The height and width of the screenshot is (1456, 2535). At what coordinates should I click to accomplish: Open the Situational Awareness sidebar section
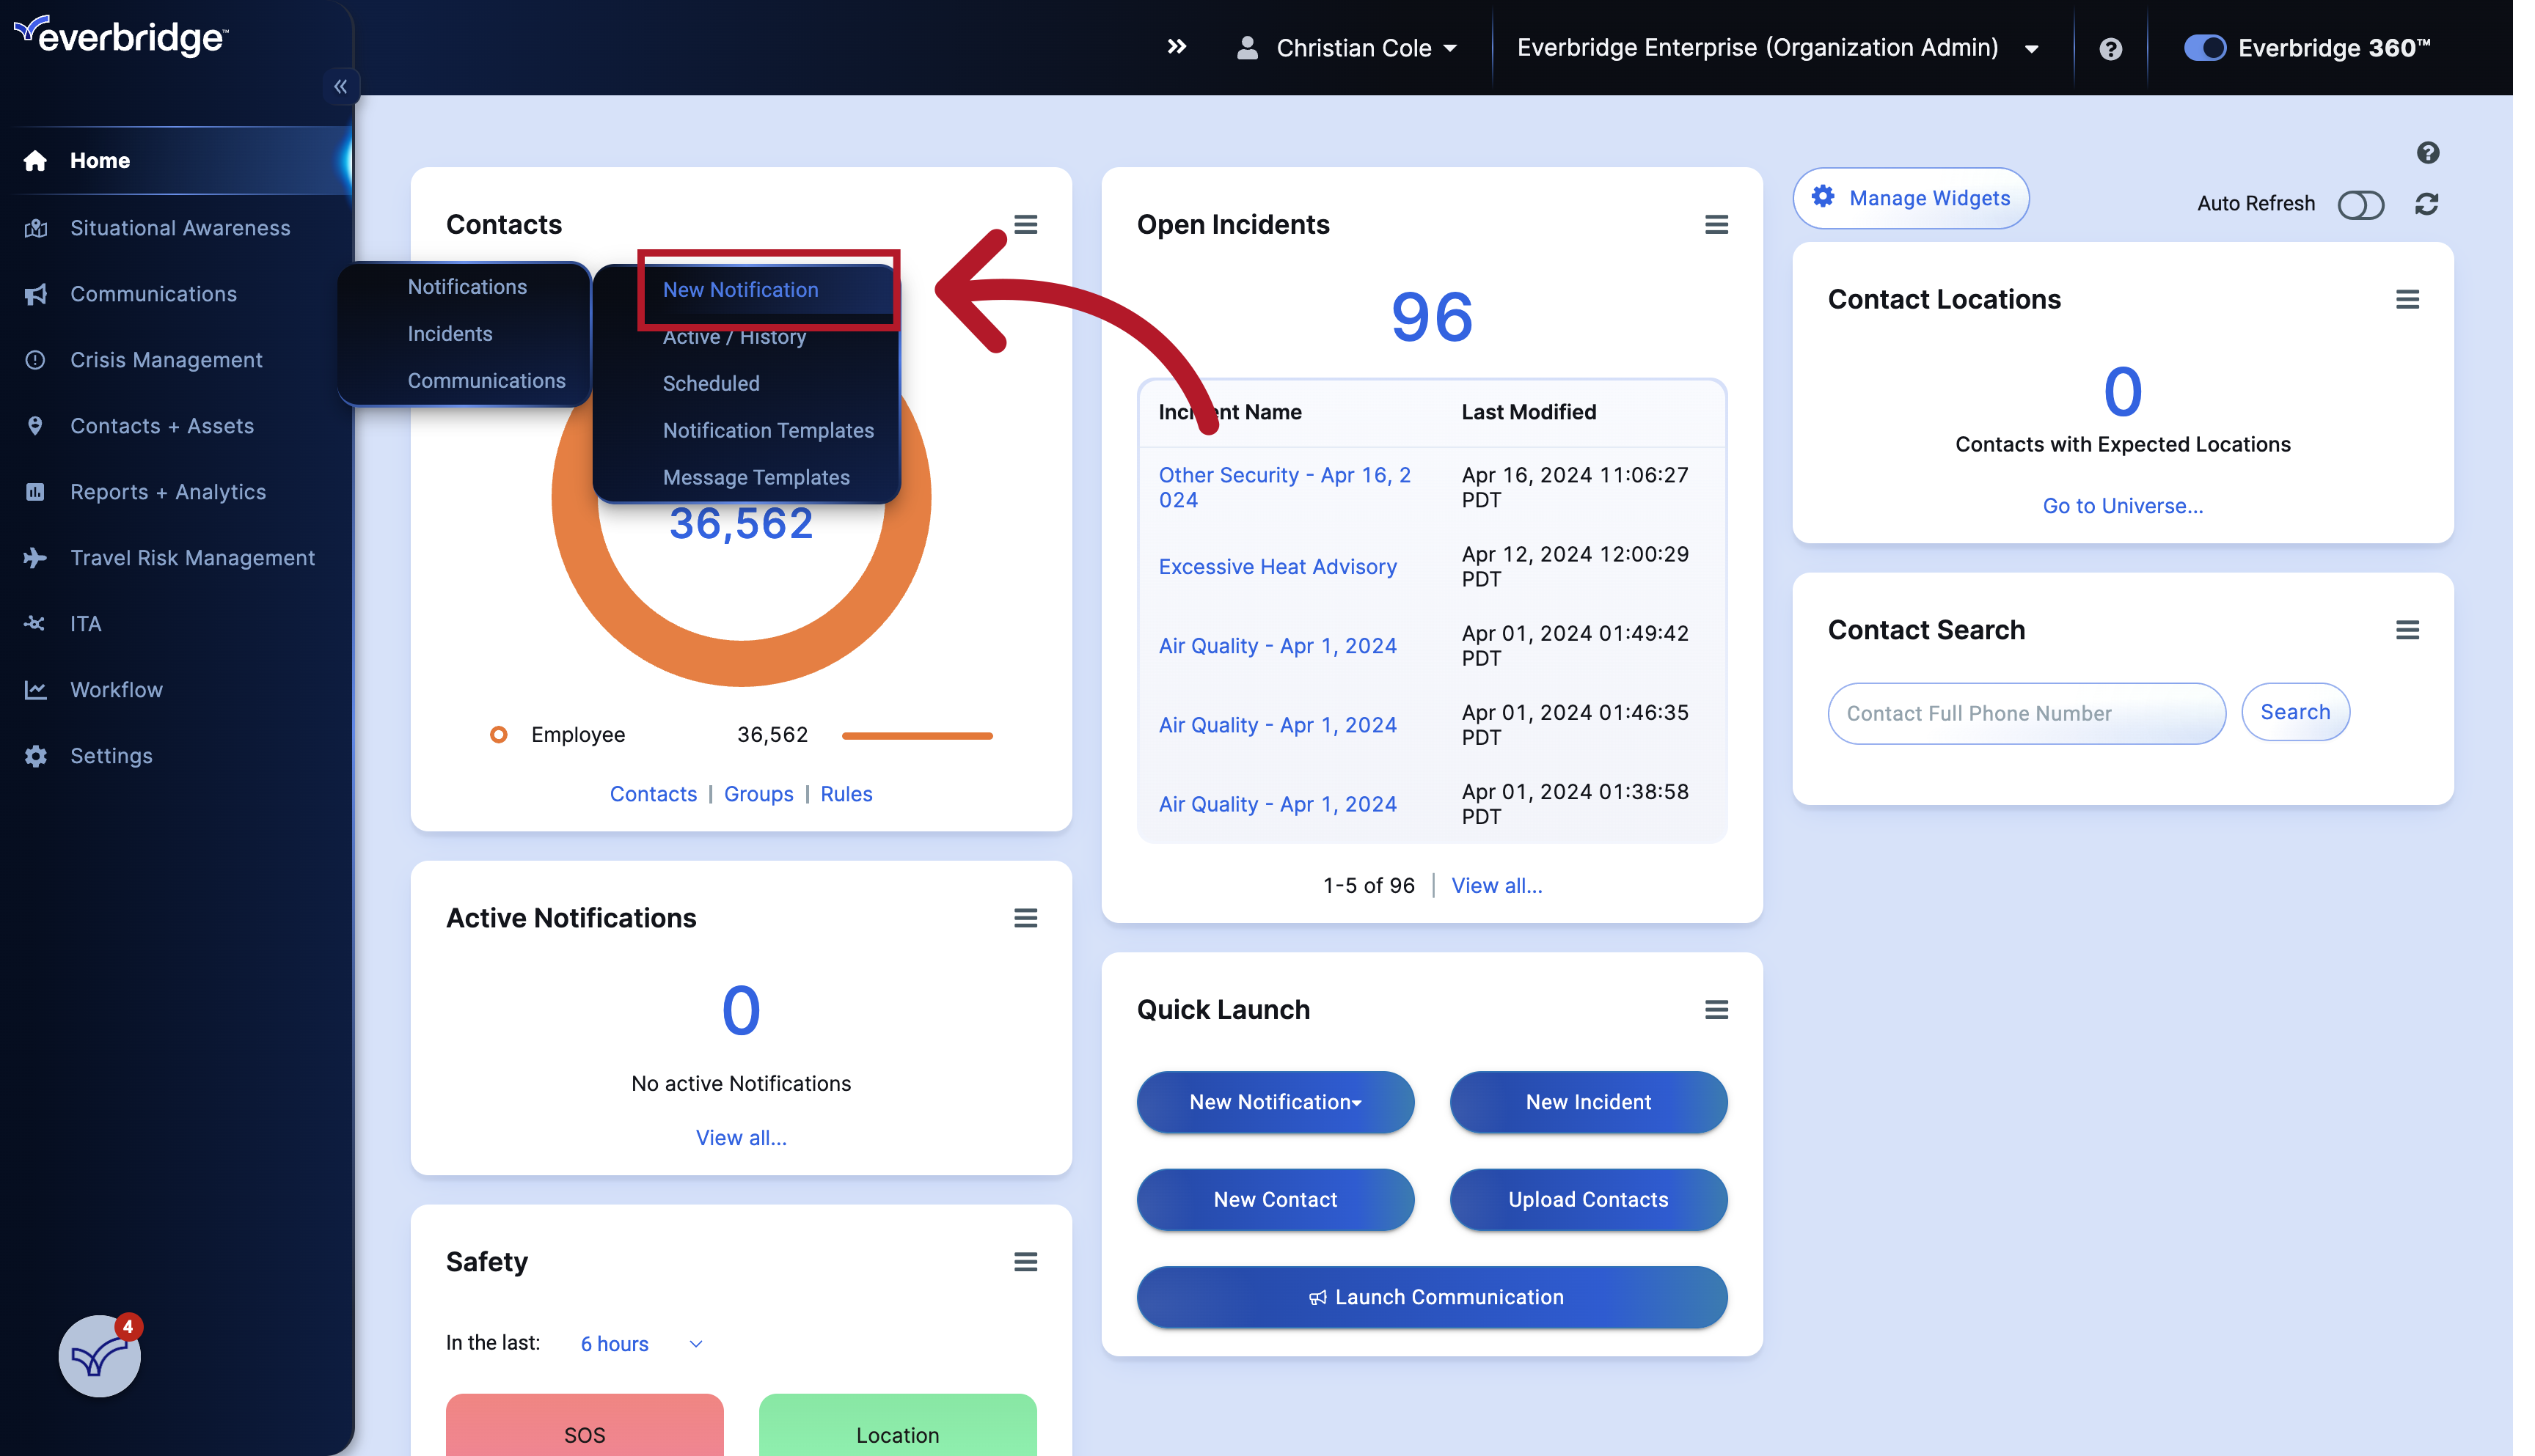(x=180, y=227)
